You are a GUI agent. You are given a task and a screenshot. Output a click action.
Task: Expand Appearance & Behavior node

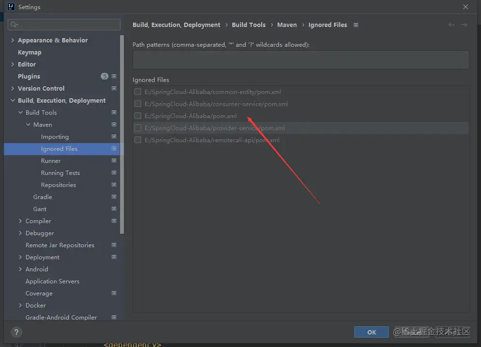tap(13, 40)
